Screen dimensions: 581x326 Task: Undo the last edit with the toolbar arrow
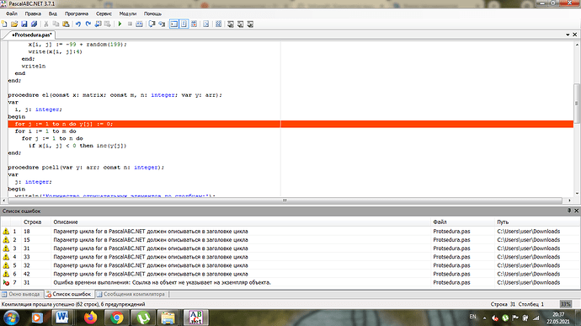(x=78, y=24)
